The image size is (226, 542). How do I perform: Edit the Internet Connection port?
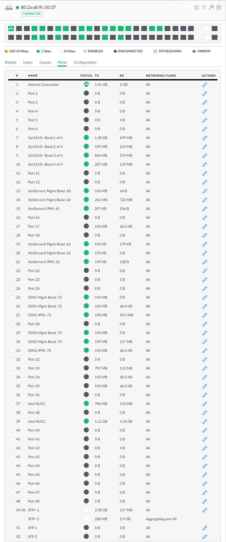coord(205,85)
